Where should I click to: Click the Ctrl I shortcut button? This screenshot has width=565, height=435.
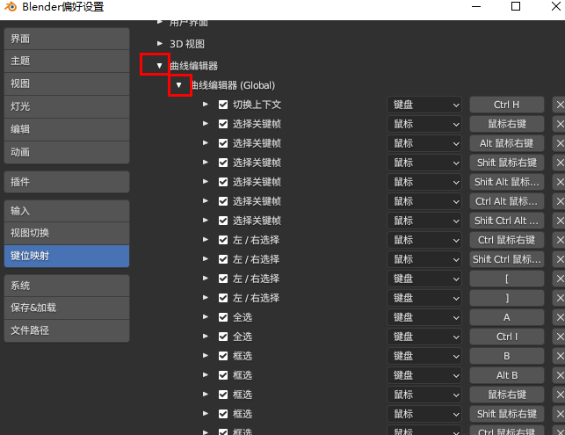507,337
